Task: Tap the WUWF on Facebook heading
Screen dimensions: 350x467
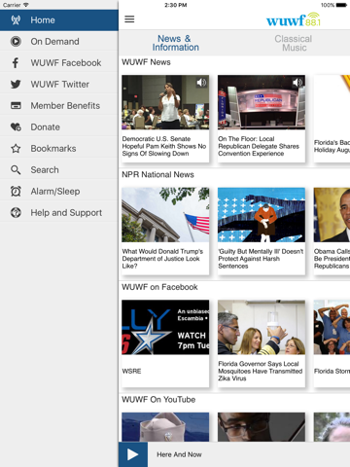Action: tap(159, 287)
